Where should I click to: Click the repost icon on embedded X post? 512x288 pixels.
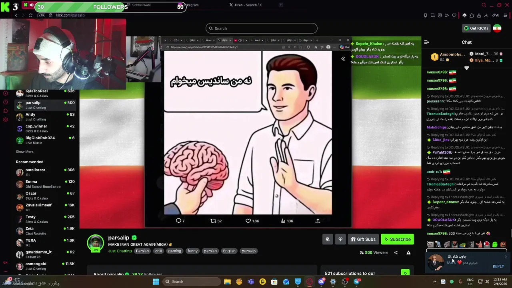point(213,221)
